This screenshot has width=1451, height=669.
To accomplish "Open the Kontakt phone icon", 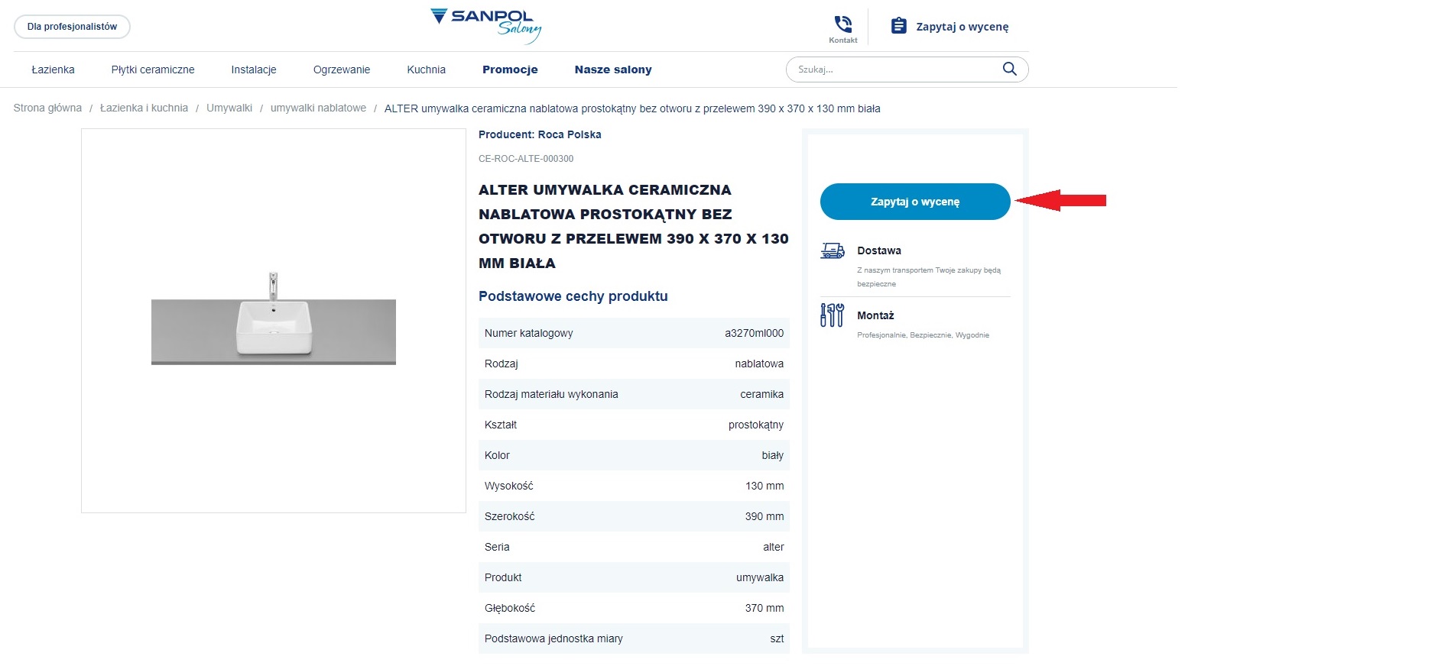I will [842, 24].
